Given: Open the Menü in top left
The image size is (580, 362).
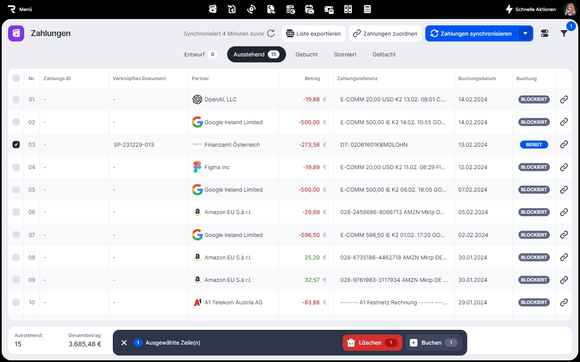Looking at the screenshot, I should click(x=20, y=9).
